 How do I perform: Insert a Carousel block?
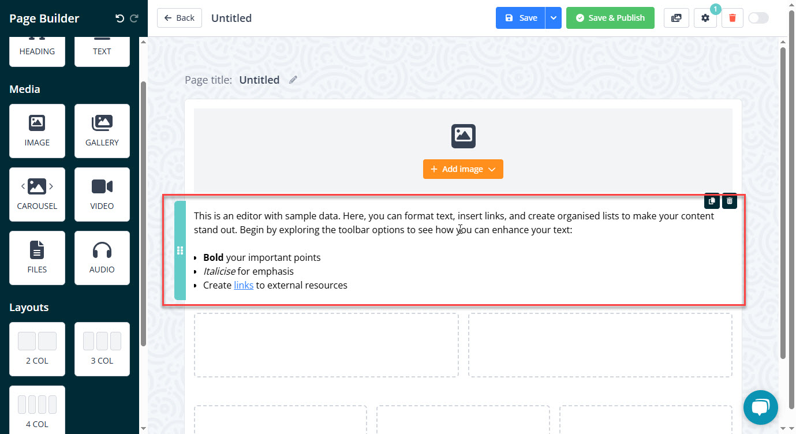tap(37, 194)
